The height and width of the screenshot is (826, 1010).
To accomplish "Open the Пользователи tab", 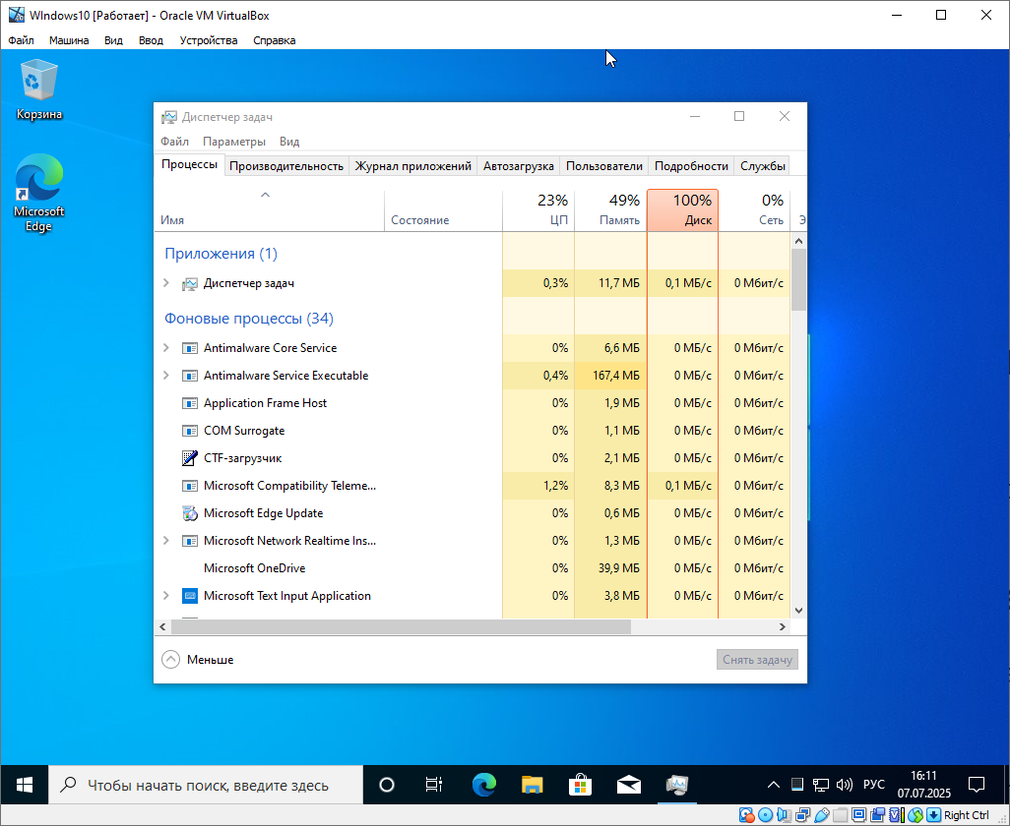I will click(604, 166).
